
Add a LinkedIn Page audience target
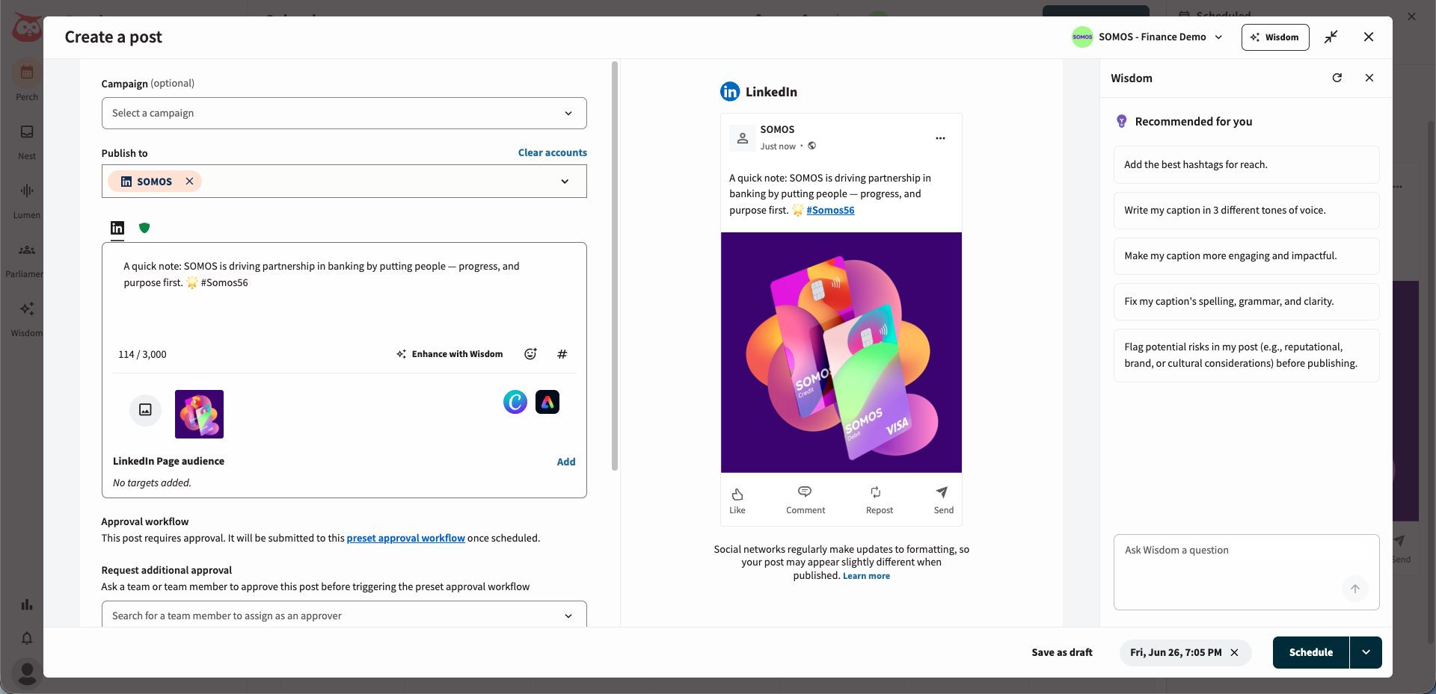click(566, 462)
